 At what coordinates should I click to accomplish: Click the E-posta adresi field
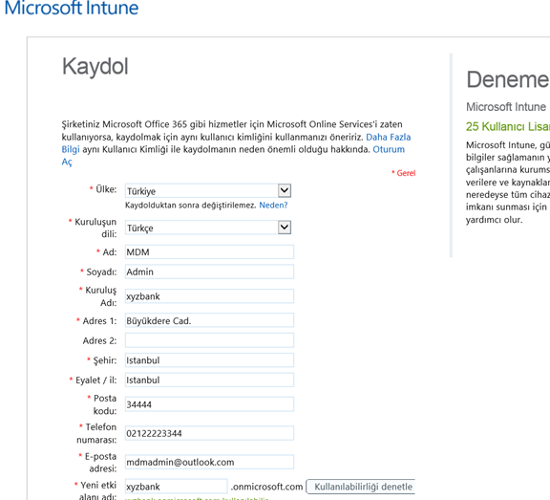point(209,462)
